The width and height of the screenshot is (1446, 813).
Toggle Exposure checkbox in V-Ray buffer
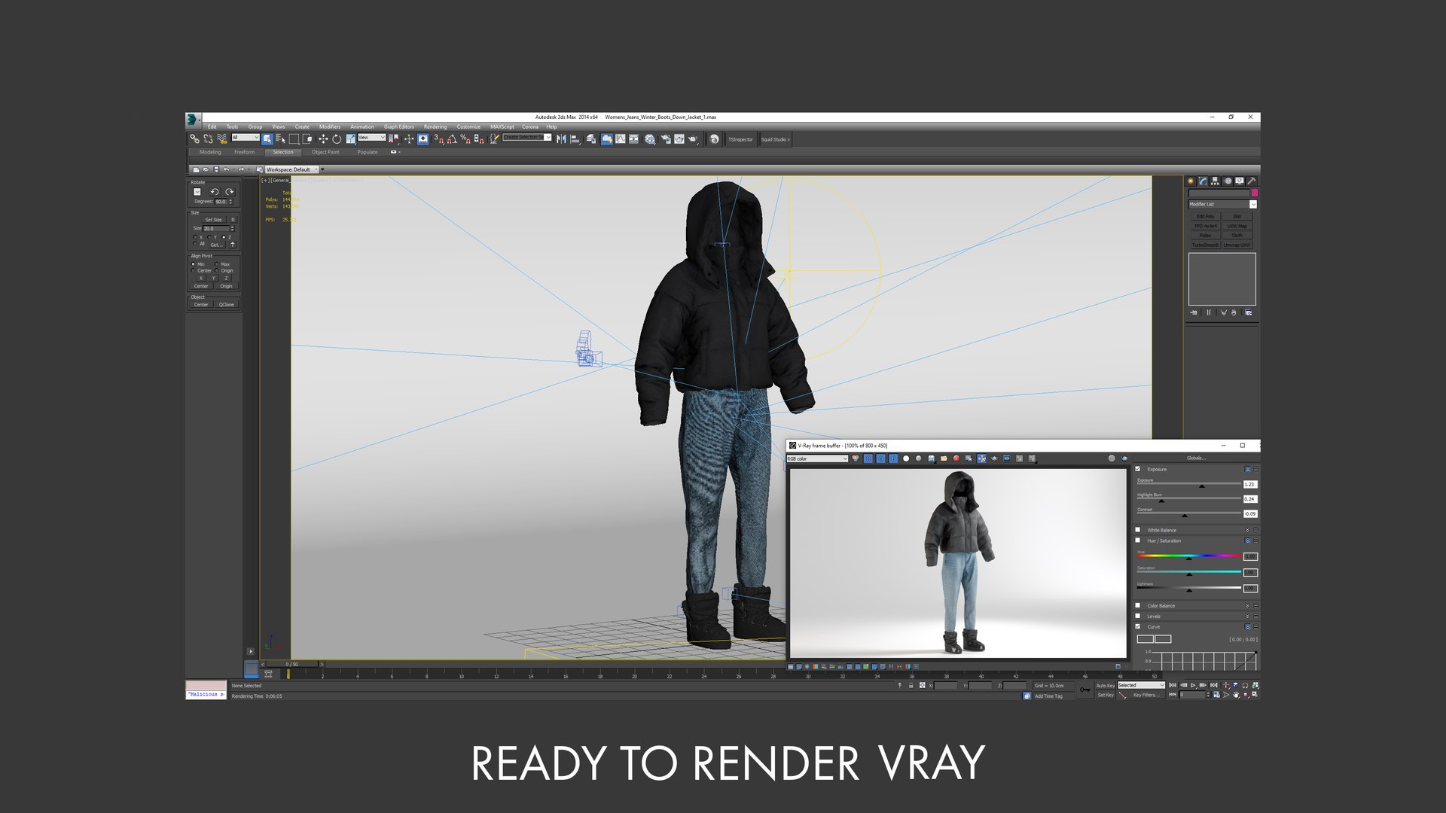pos(1137,469)
